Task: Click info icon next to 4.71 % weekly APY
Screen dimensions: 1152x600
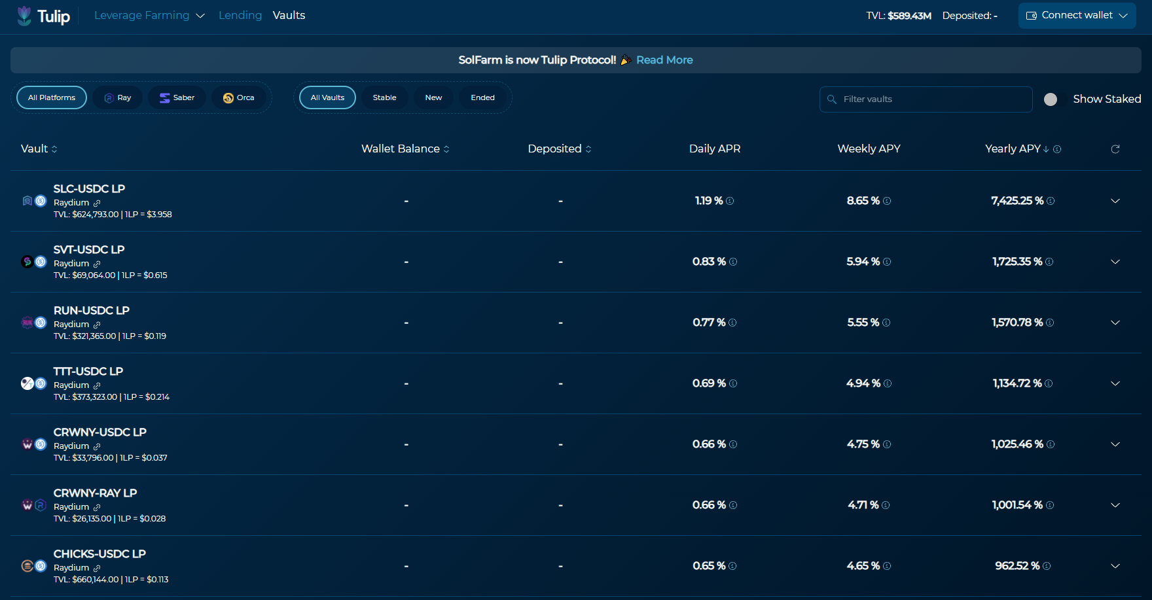Action: tap(886, 505)
